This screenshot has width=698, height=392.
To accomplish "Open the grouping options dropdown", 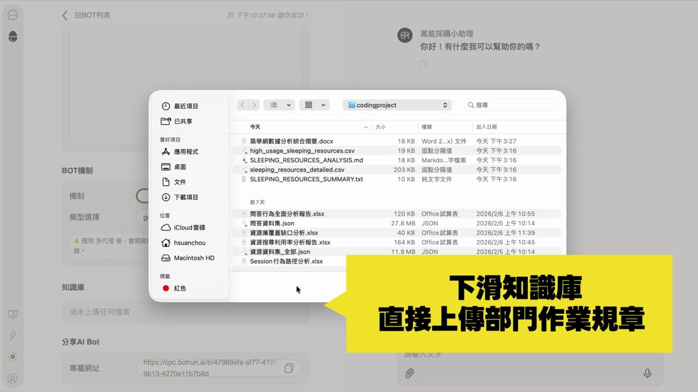I will coord(314,105).
